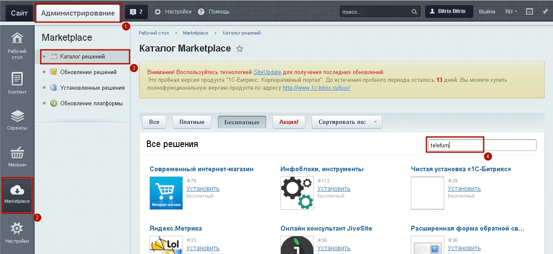Click the Bitrix Bitrix user button
Viewport: 553px width, 254px height.
449,11
